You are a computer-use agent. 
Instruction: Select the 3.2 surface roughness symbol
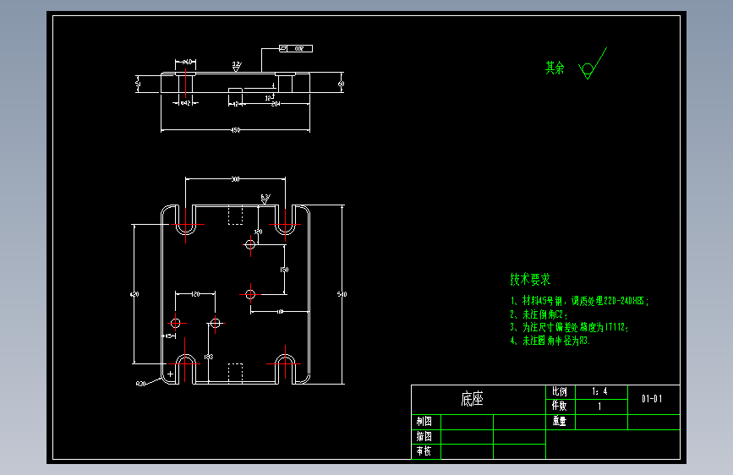237,66
